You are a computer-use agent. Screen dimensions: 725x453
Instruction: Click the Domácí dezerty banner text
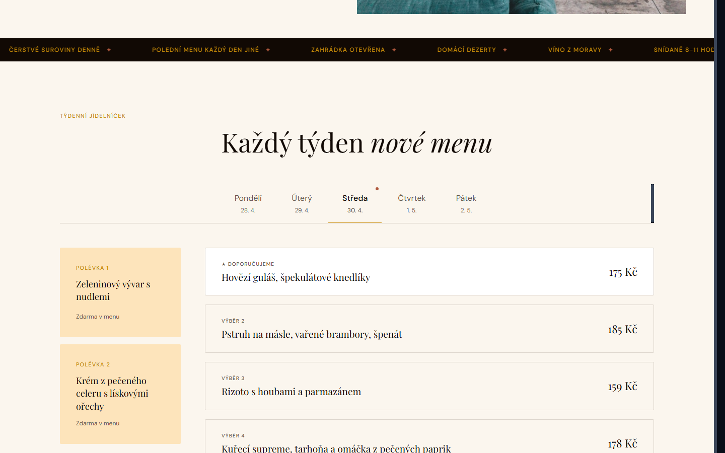(467, 50)
